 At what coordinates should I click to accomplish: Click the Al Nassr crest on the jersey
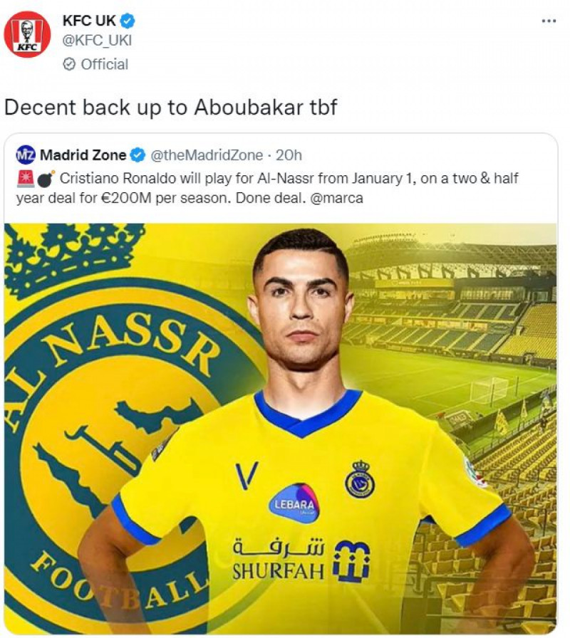tap(360, 480)
